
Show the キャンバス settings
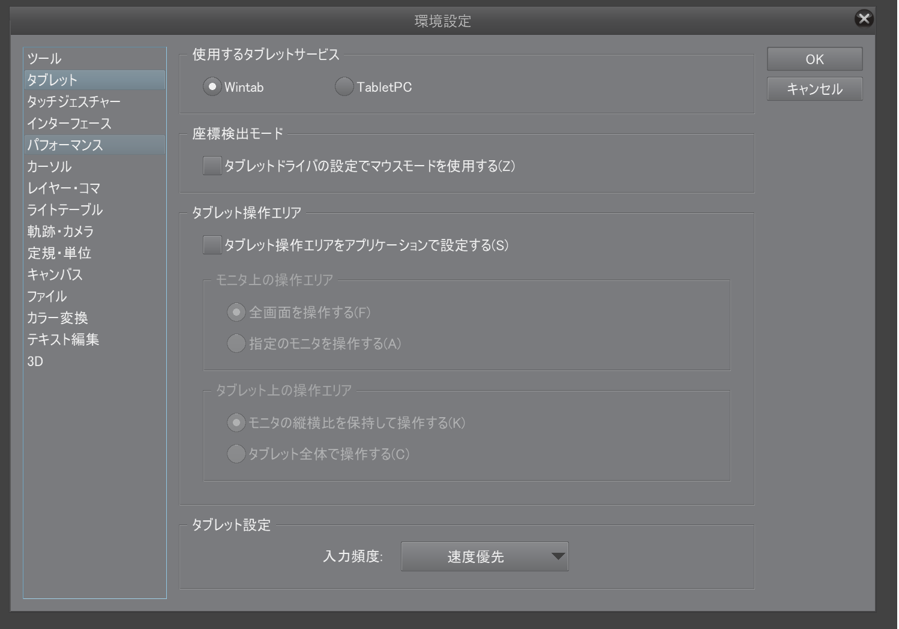(94, 275)
